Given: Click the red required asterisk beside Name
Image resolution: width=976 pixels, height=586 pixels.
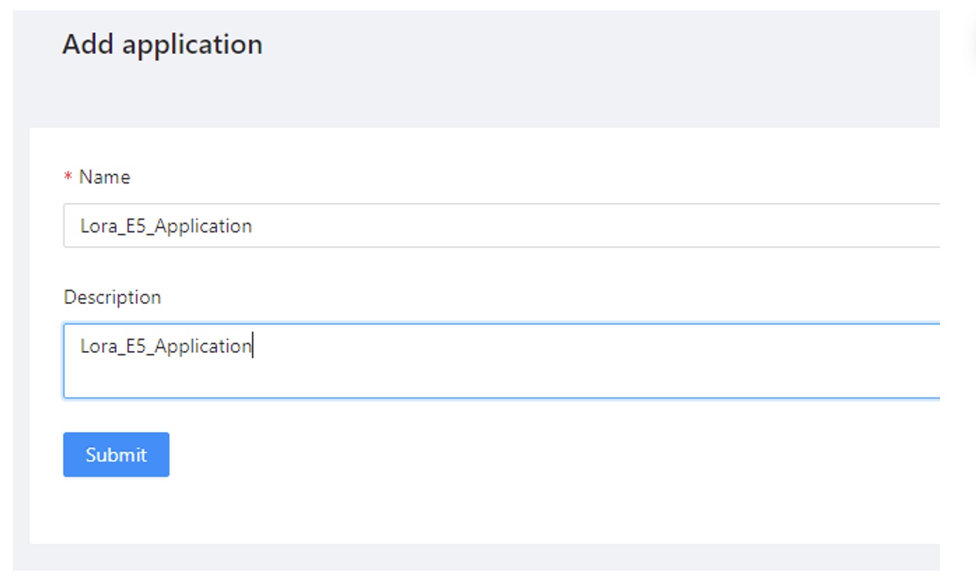Looking at the screenshot, I should tap(68, 176).
